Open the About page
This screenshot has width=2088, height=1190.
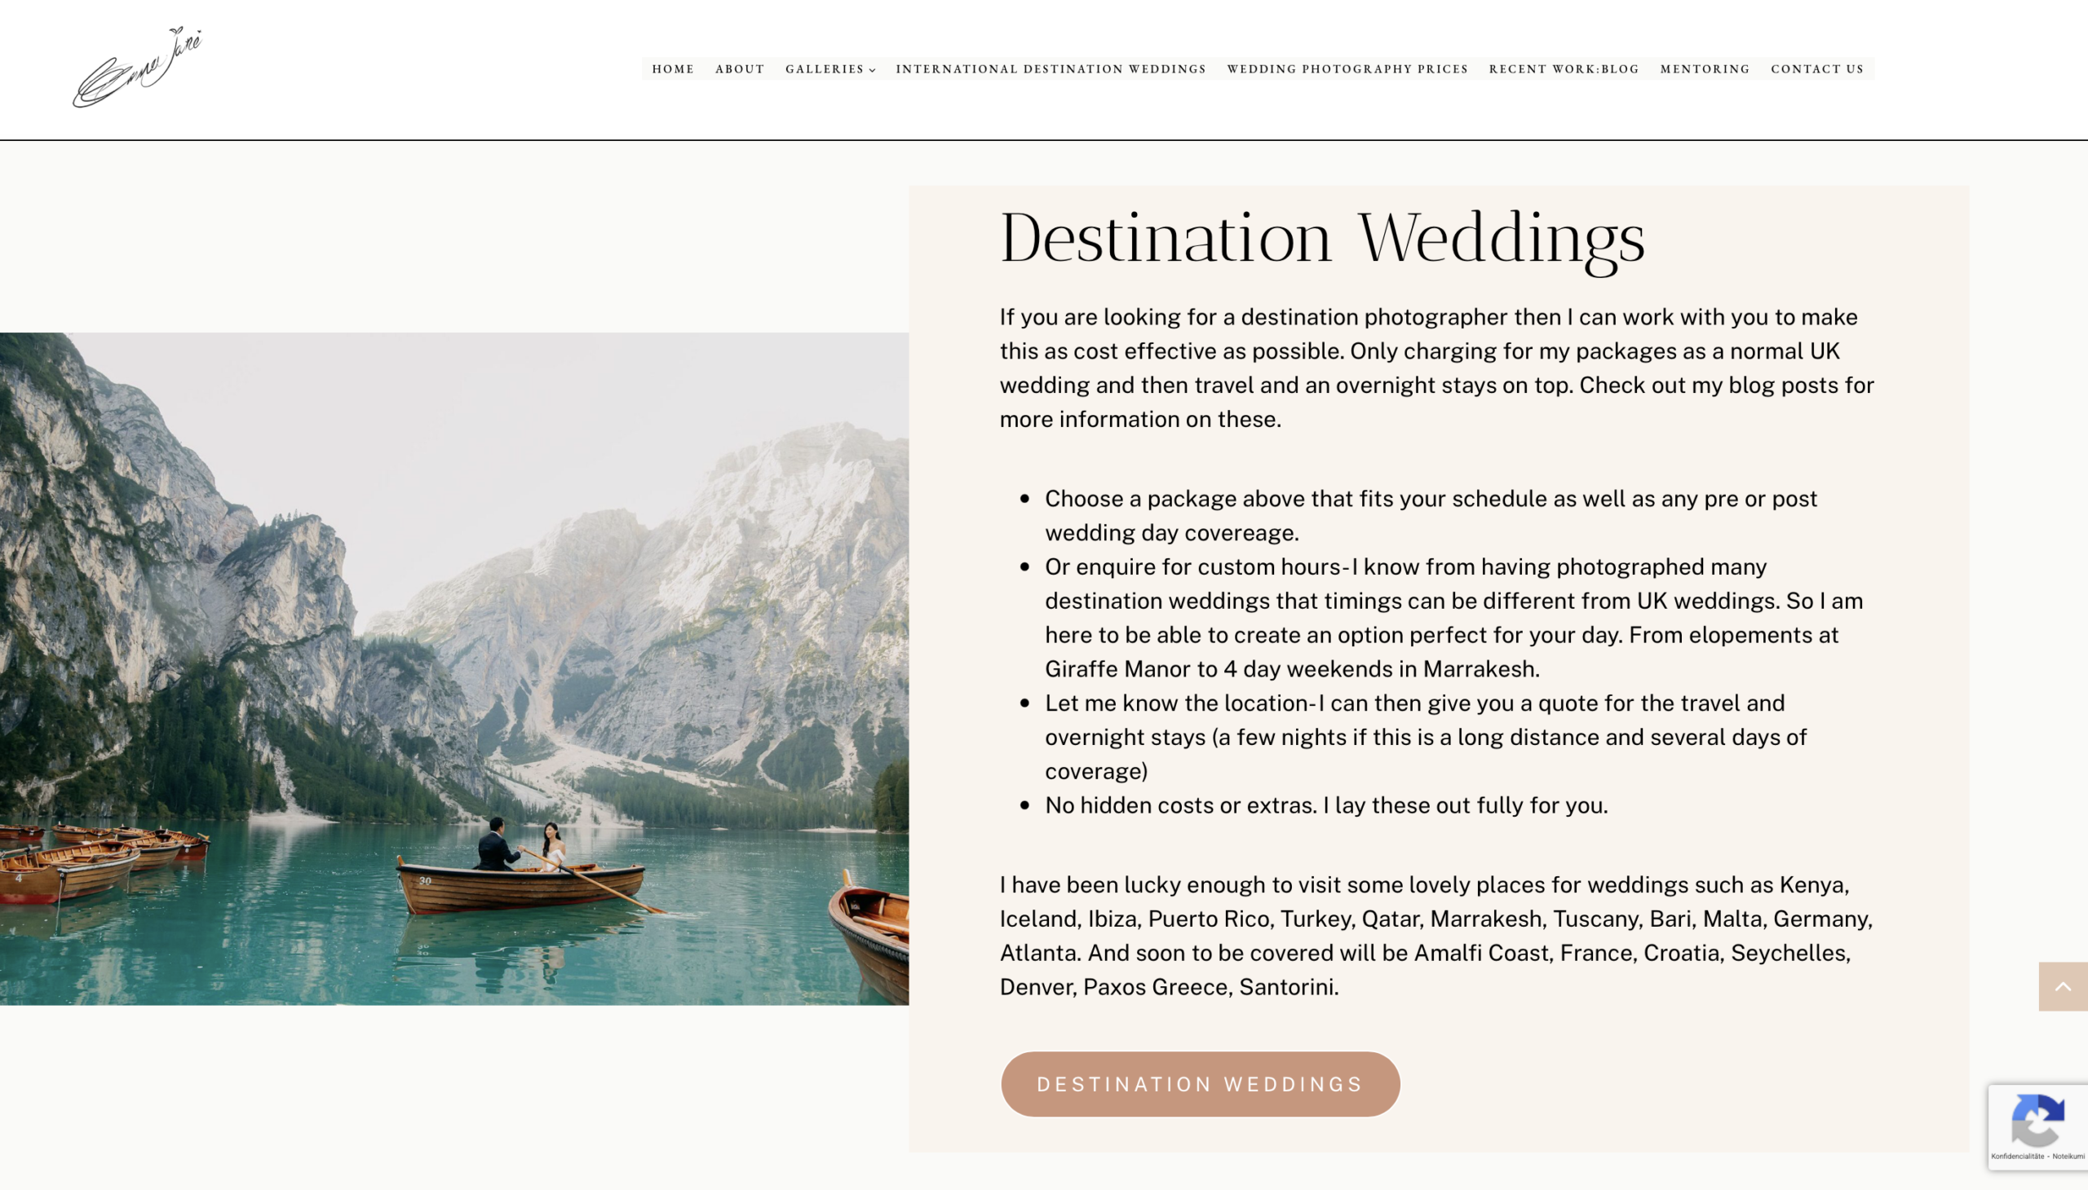point(739,69)
